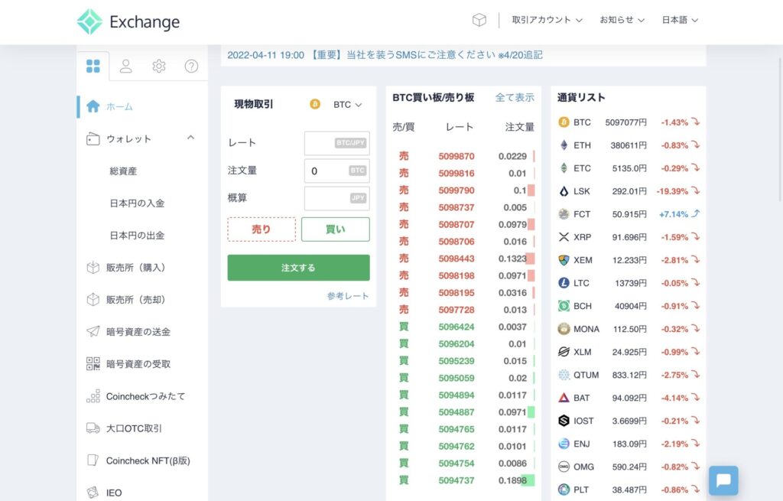The height and width of the screenshot is (501, 783).
Task: Click the MONA coin icon in list
Action: coord(564,329)
